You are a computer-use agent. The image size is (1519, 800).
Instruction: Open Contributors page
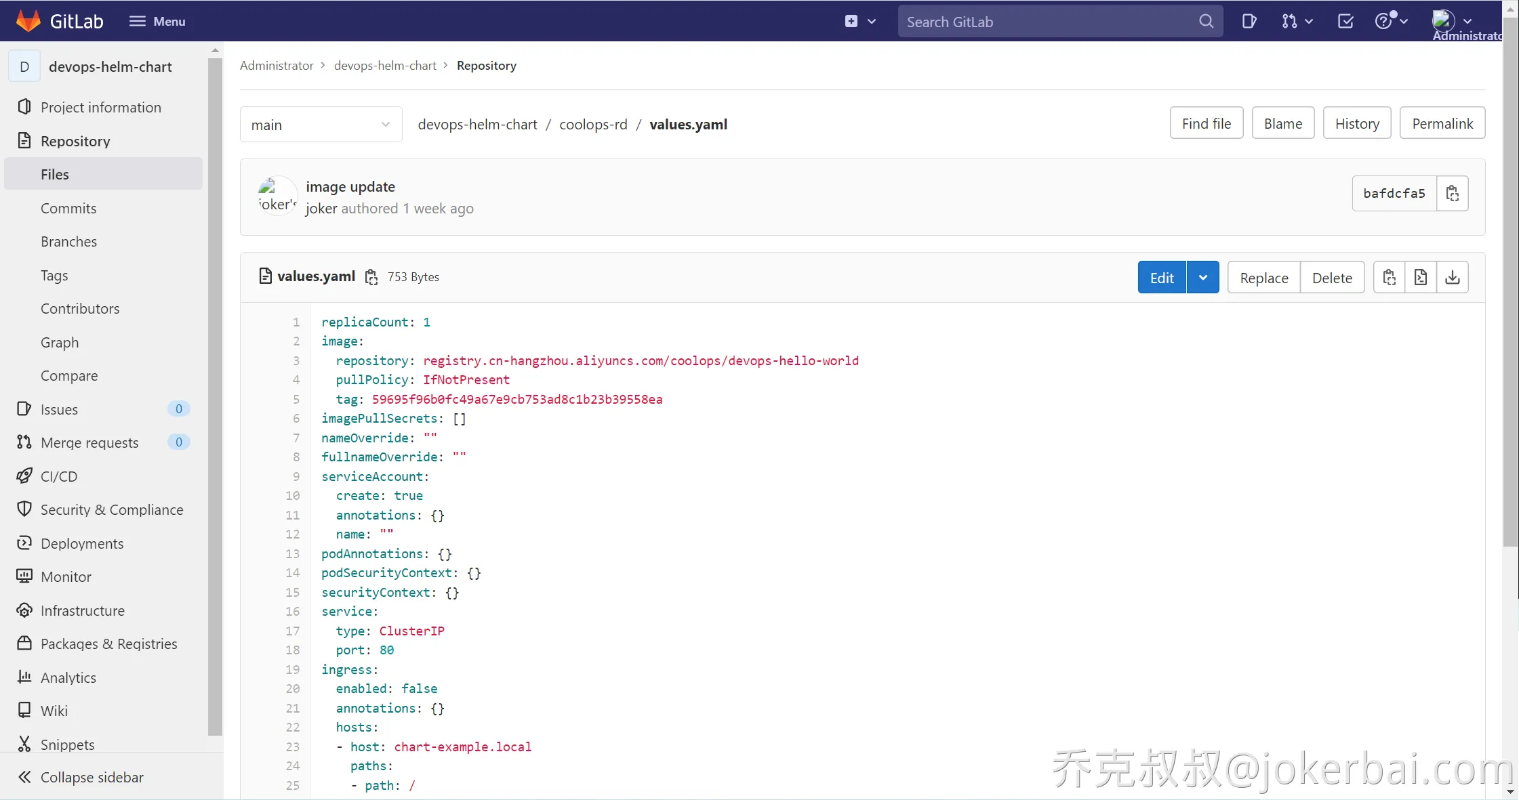[x=80, y=308]
